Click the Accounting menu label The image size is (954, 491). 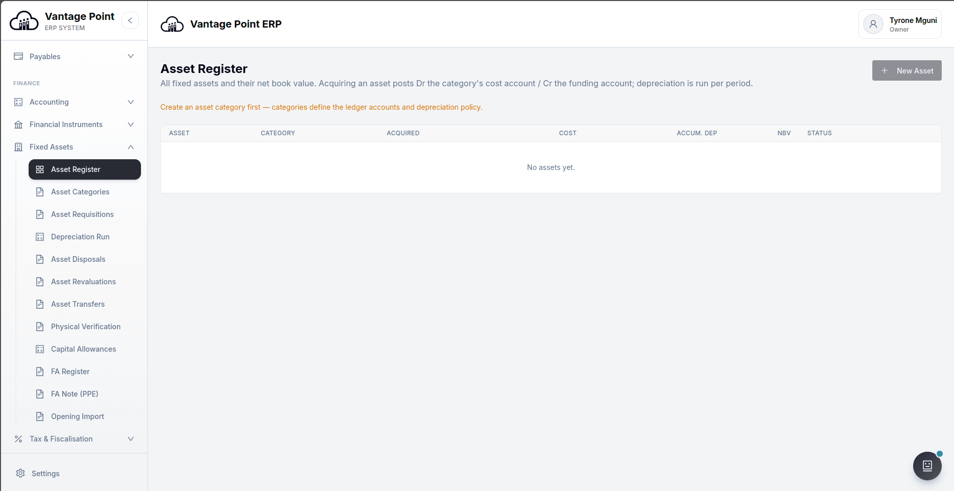49,102
